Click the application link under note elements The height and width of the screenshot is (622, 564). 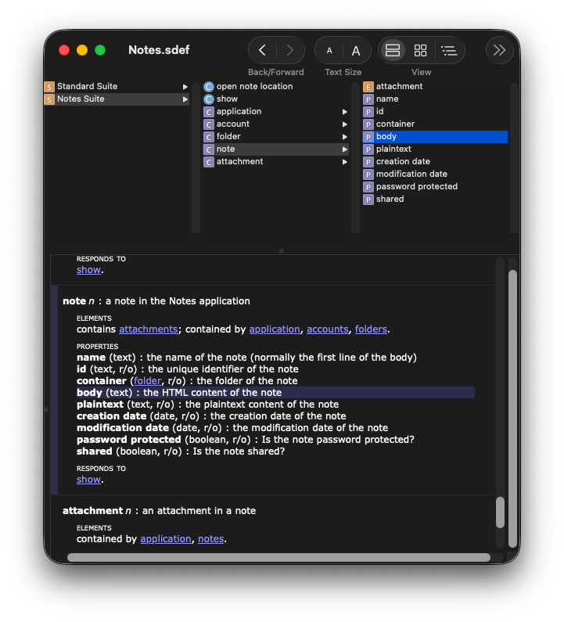tap(275, 329)
